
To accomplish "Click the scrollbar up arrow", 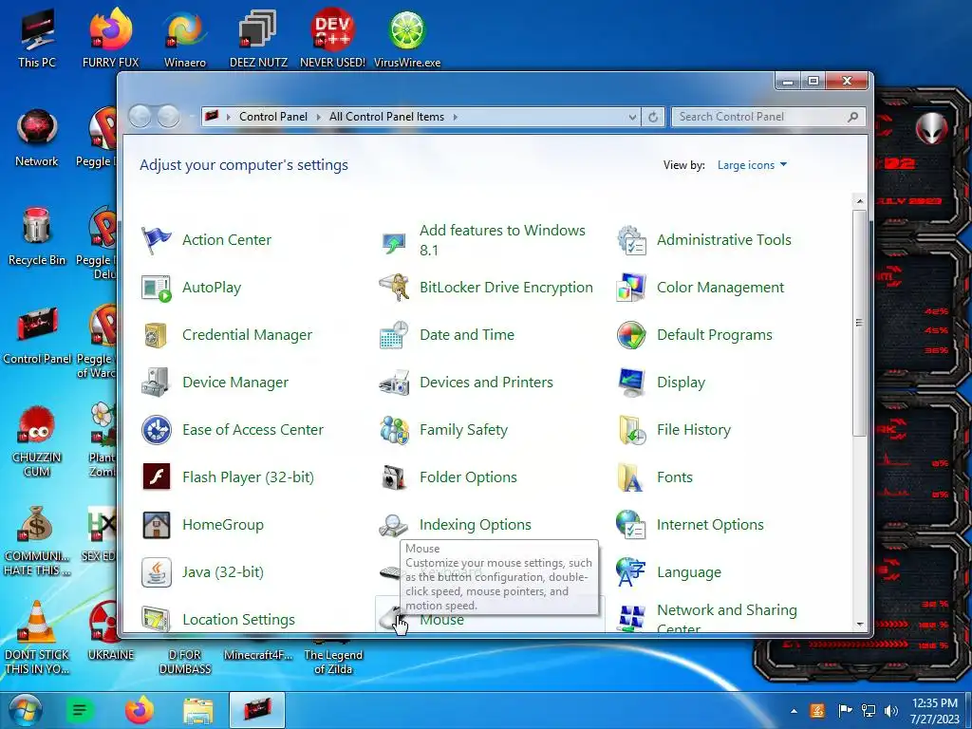I will point(859,201).
